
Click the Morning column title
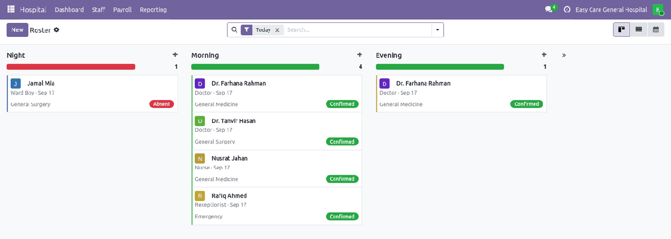(x=205, y=55)
